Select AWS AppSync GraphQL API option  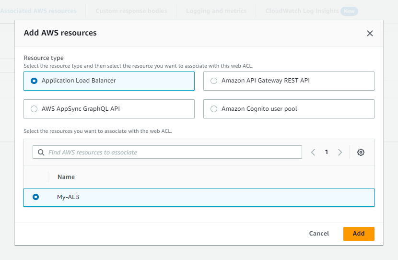coord(109,109)
